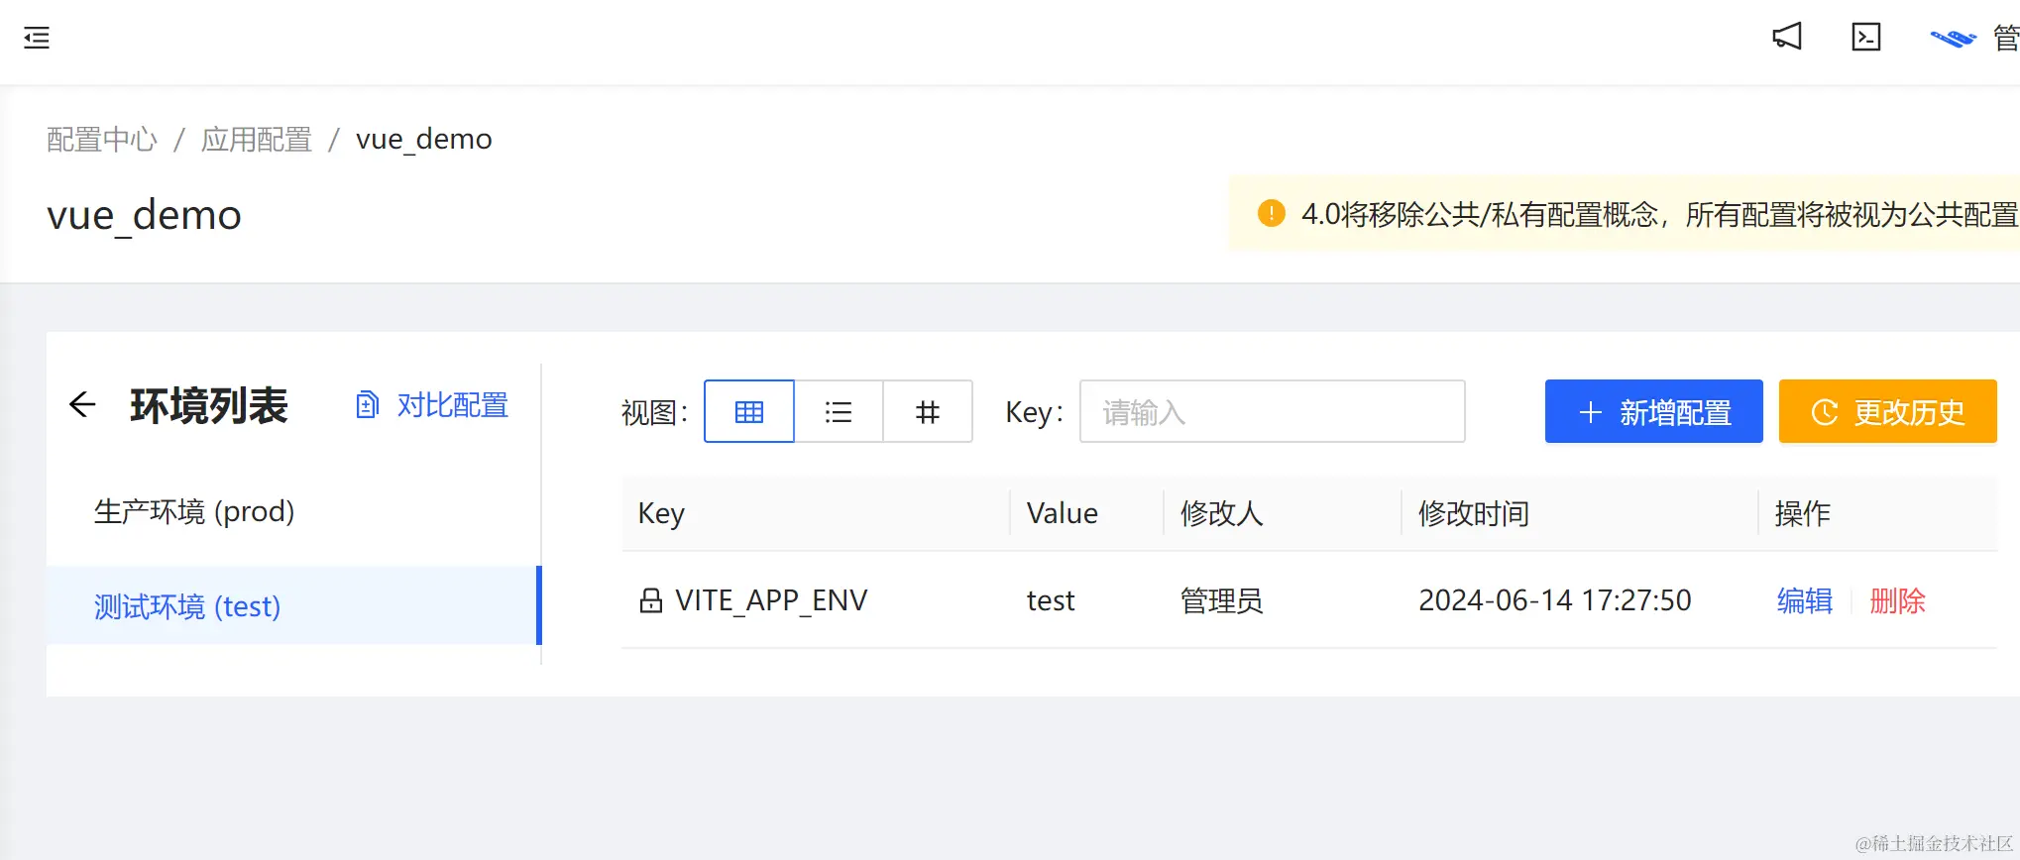Click the lock icon beside VITE_APP_ENV
Screen dimensions: 2020x860
(x=651, y=600)
